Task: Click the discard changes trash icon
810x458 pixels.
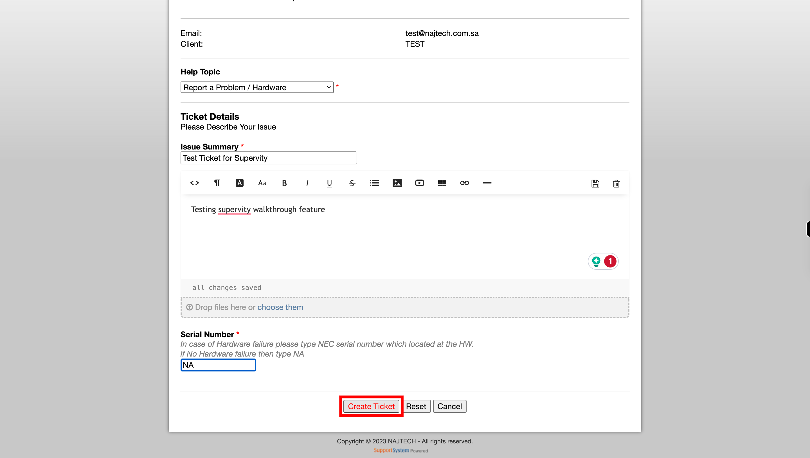Action: click(x=616, y=183)
